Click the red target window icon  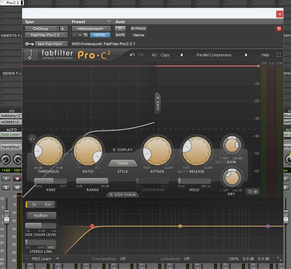coord(279,29)
